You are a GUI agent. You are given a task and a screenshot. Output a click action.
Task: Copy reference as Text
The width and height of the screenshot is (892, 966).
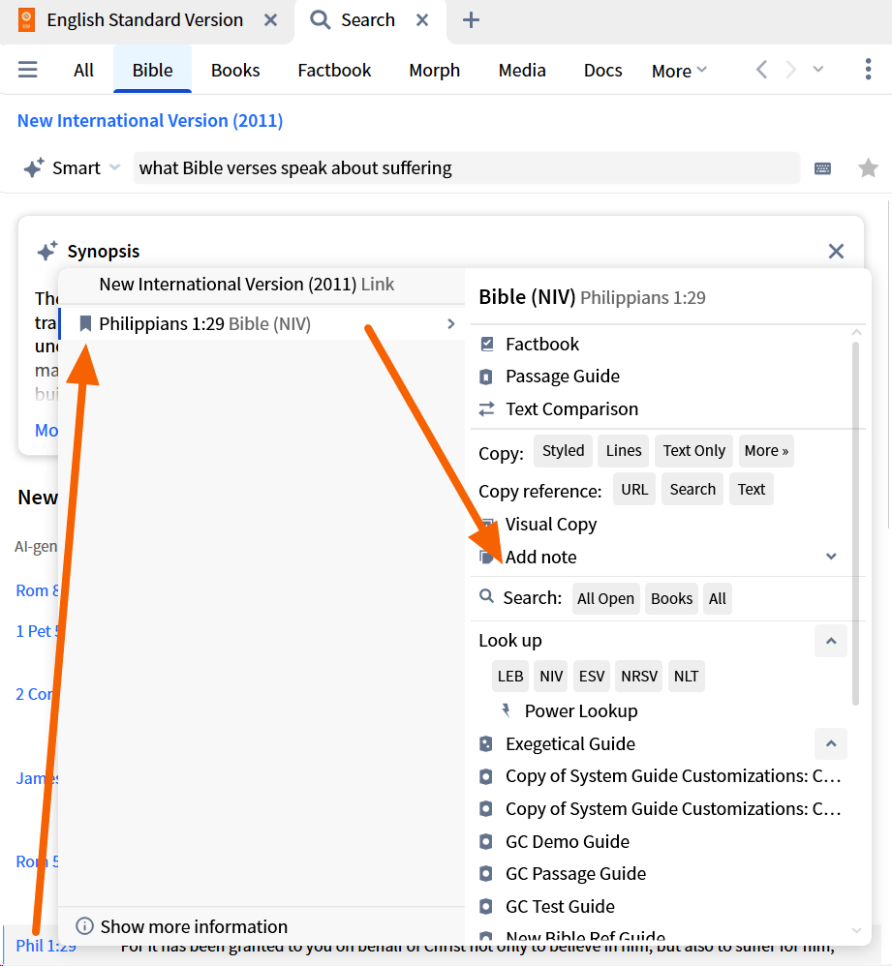click(x=752, y=490)
